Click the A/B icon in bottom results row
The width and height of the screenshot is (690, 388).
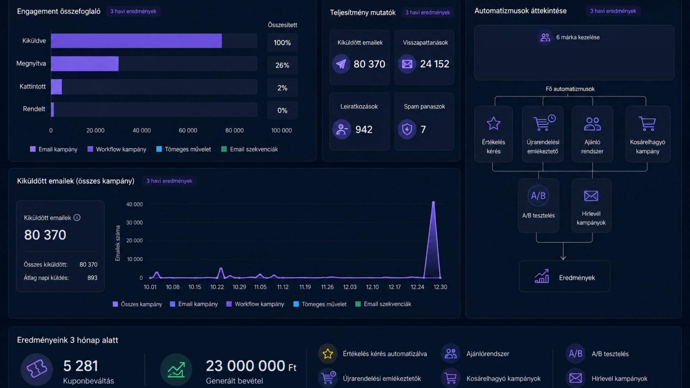[x=576, y=354]
